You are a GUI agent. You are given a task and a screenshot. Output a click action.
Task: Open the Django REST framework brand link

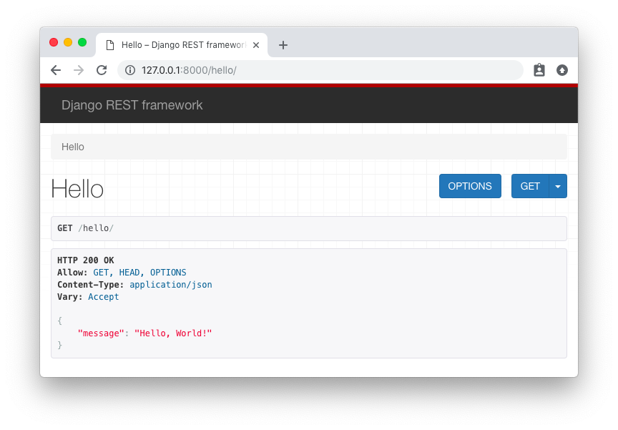pyautogui.click(x=132, y=105)
